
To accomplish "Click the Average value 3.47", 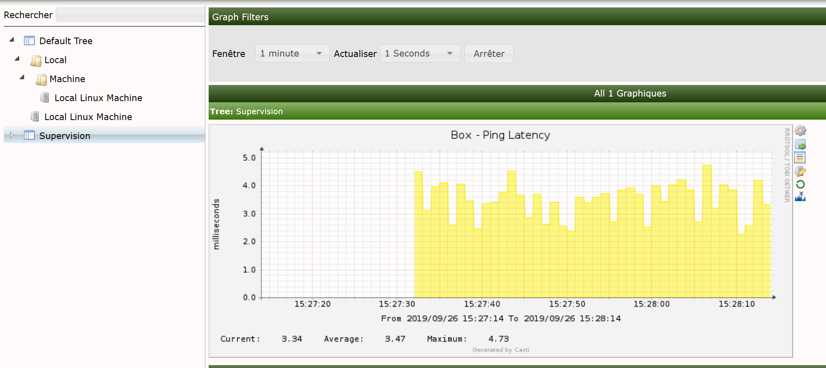I will 395,339.
